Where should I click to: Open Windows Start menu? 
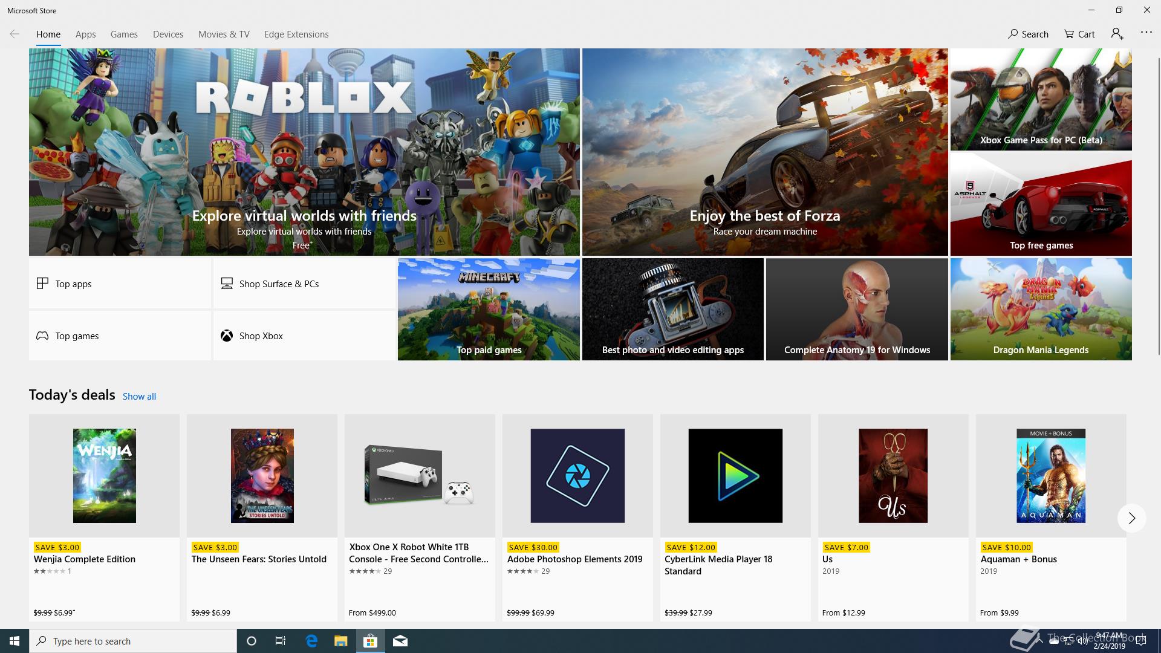(15, 641)
